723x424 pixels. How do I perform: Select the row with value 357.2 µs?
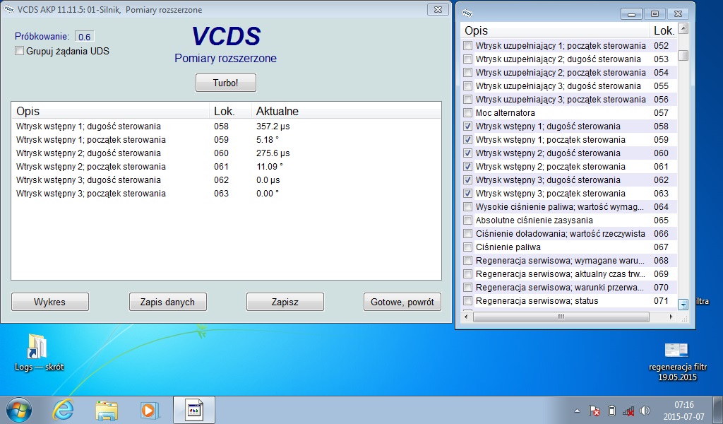(226, 126)
